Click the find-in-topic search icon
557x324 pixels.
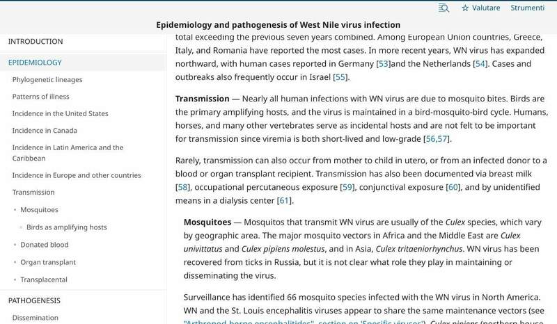(444, 8)
